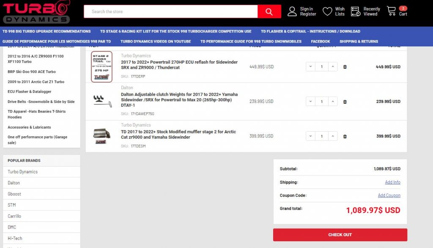The height and width of the screenshot is (248, 433).
Task: Open Recently Viewed icon
Action: (356, 11)
